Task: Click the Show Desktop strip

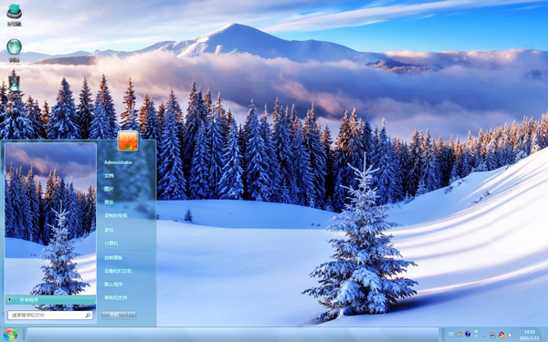Action: [x=545, y=335]
